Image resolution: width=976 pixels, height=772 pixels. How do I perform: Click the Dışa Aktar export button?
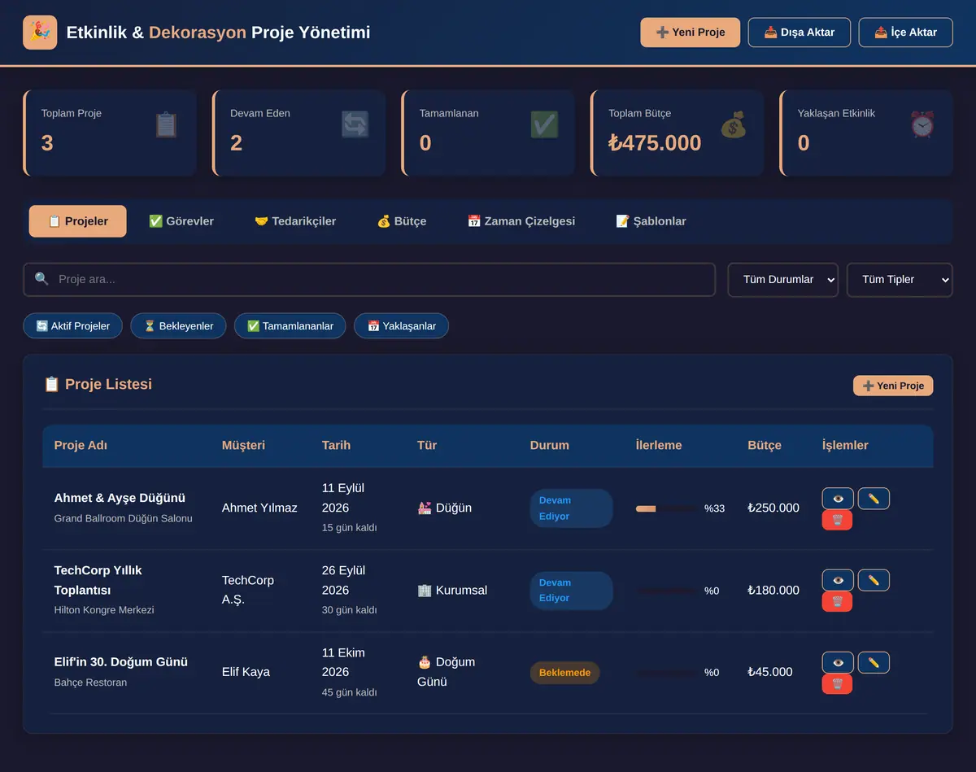point(800,33)
